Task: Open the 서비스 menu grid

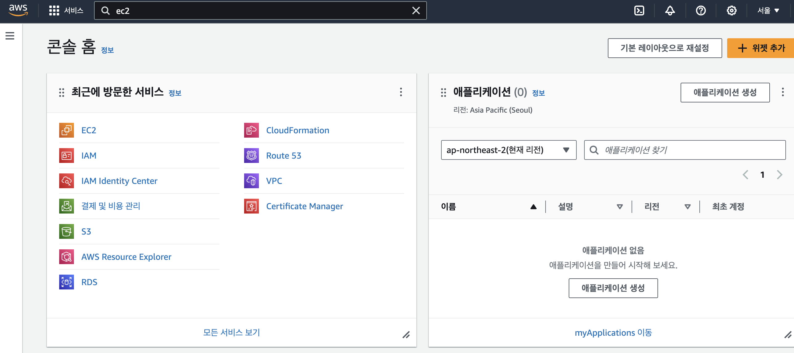Action: coord(54,11)
